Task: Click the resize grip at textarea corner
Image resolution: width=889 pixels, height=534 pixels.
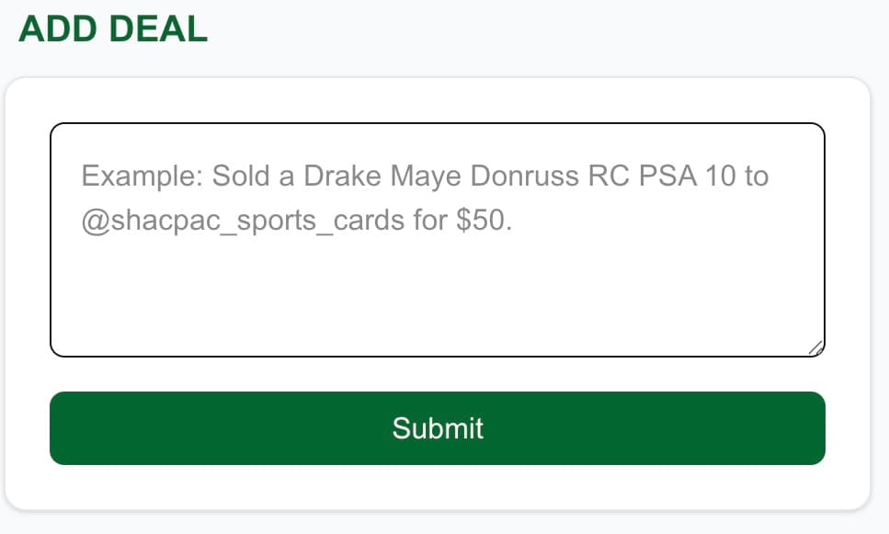Action: (817, 349)
